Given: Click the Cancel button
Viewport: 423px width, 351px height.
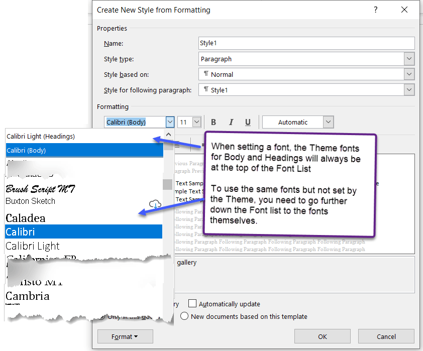Looking at the screenshot, I should 386,336.
